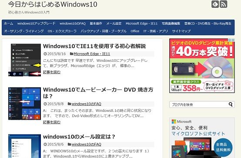This screenshot has height=158, width=241.
Task: Open thumbnail of the メール設定 article
Action: 25,146
